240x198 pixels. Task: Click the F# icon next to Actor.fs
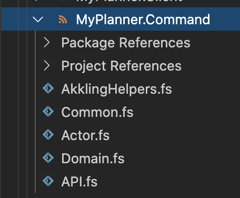tap(48, 135)
